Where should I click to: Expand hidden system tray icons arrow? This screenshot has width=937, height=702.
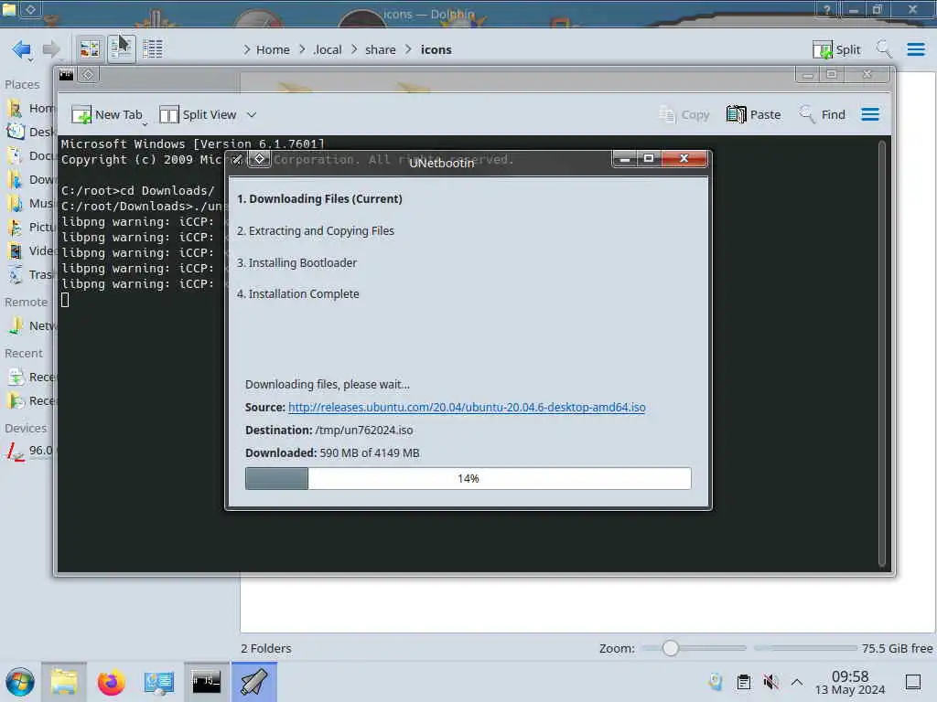pyautogui.click(x=797, y=682)
